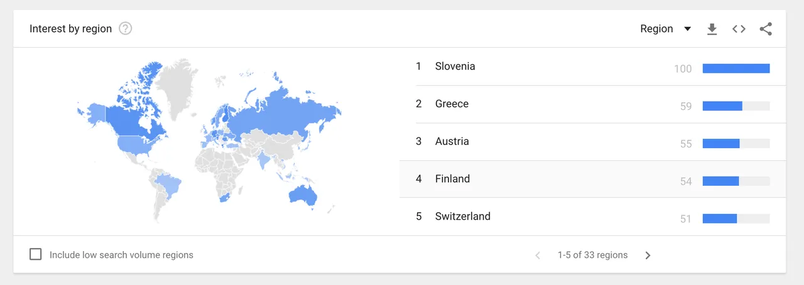804x285 pixels.
Task: Open the Austria region row
Action: click(x=592, y=142)
